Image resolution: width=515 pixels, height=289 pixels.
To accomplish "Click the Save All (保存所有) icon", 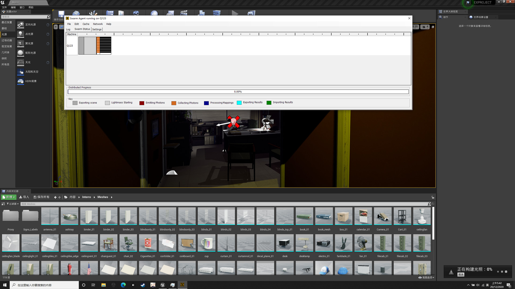I will coord(35,197).
